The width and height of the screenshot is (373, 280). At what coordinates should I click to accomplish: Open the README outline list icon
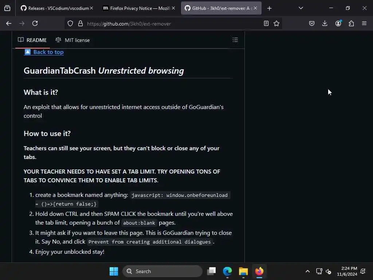click(x=235, y=40)
